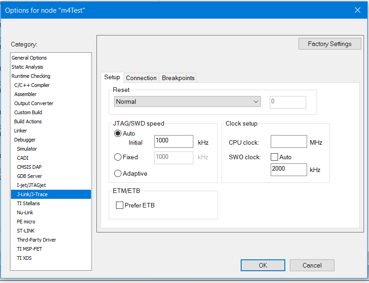Screen dimensions: 369x283
Task: Tick the Prefer ETB checkbox
Action: pos(120,206)
